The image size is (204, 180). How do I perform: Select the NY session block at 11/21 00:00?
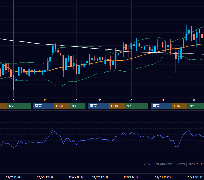[x=19, y=106]
